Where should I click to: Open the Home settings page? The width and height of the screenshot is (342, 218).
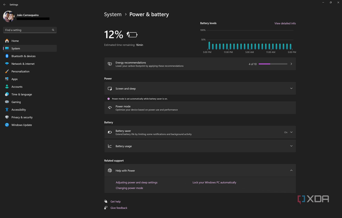point(30,40)
